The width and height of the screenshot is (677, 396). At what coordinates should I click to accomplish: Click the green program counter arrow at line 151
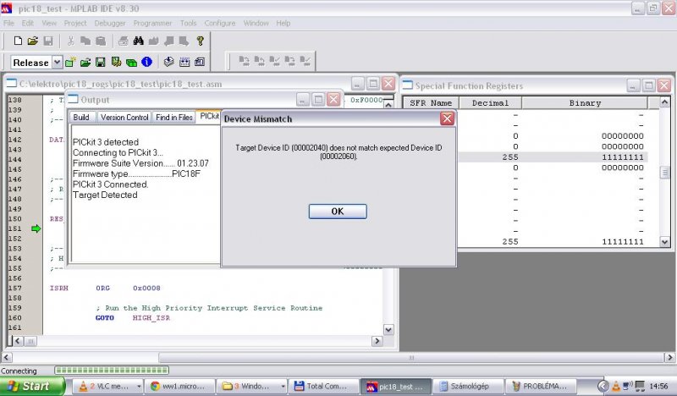point(36,228)
